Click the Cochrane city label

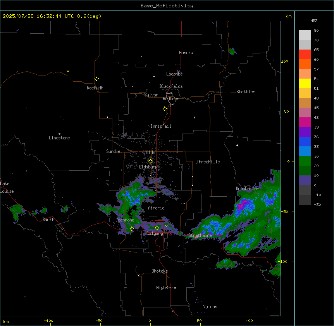125,220
